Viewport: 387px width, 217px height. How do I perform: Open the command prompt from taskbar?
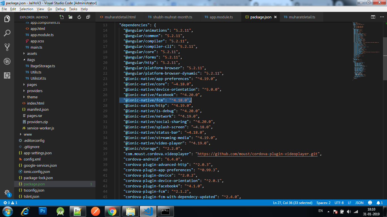pos(165,211)
